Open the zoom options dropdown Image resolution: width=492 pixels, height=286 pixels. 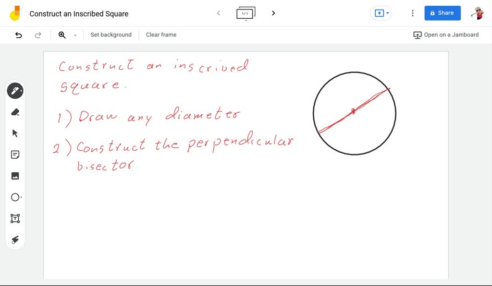[x=75, y=35]
